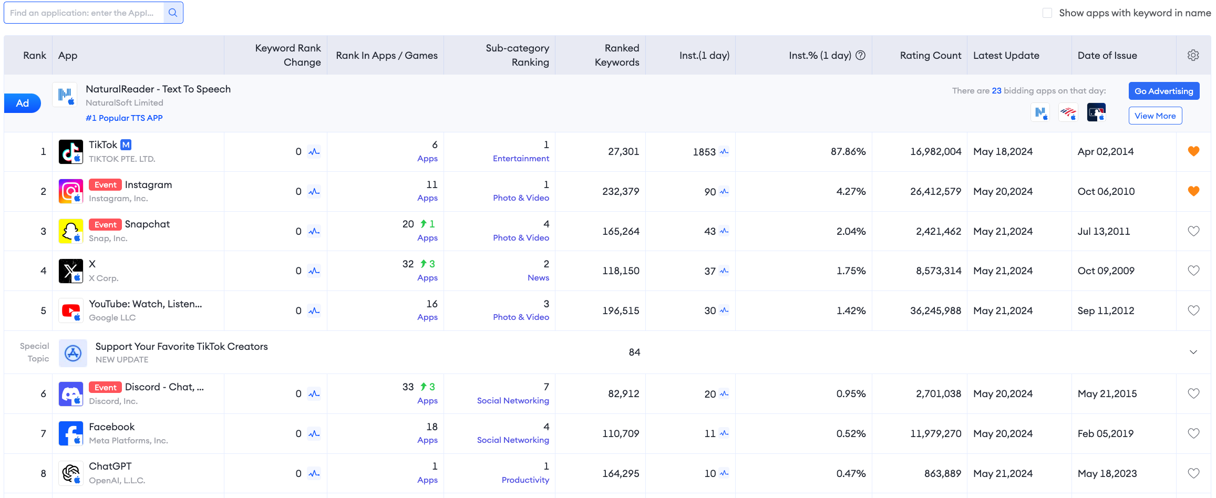Sort by Keyword Rank Change column
This screenshot has width=1216, height=498.
click(x=288, y=55)
